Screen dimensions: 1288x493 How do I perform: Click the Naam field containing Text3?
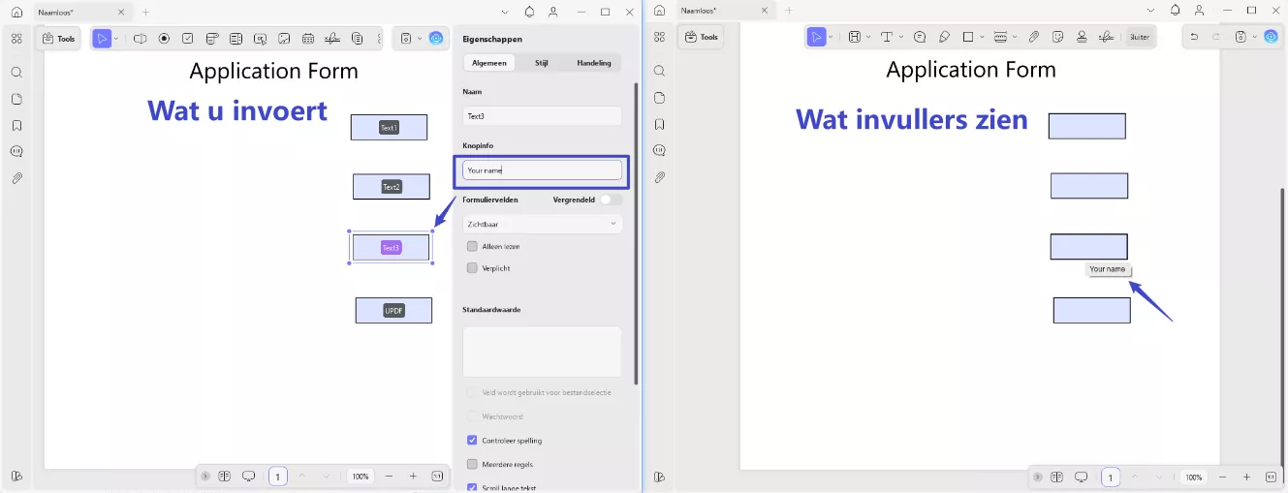542,115
